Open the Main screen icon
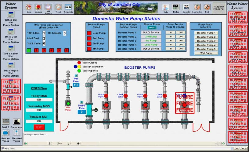This screenshot has height=152, width=249. [29, 7]
